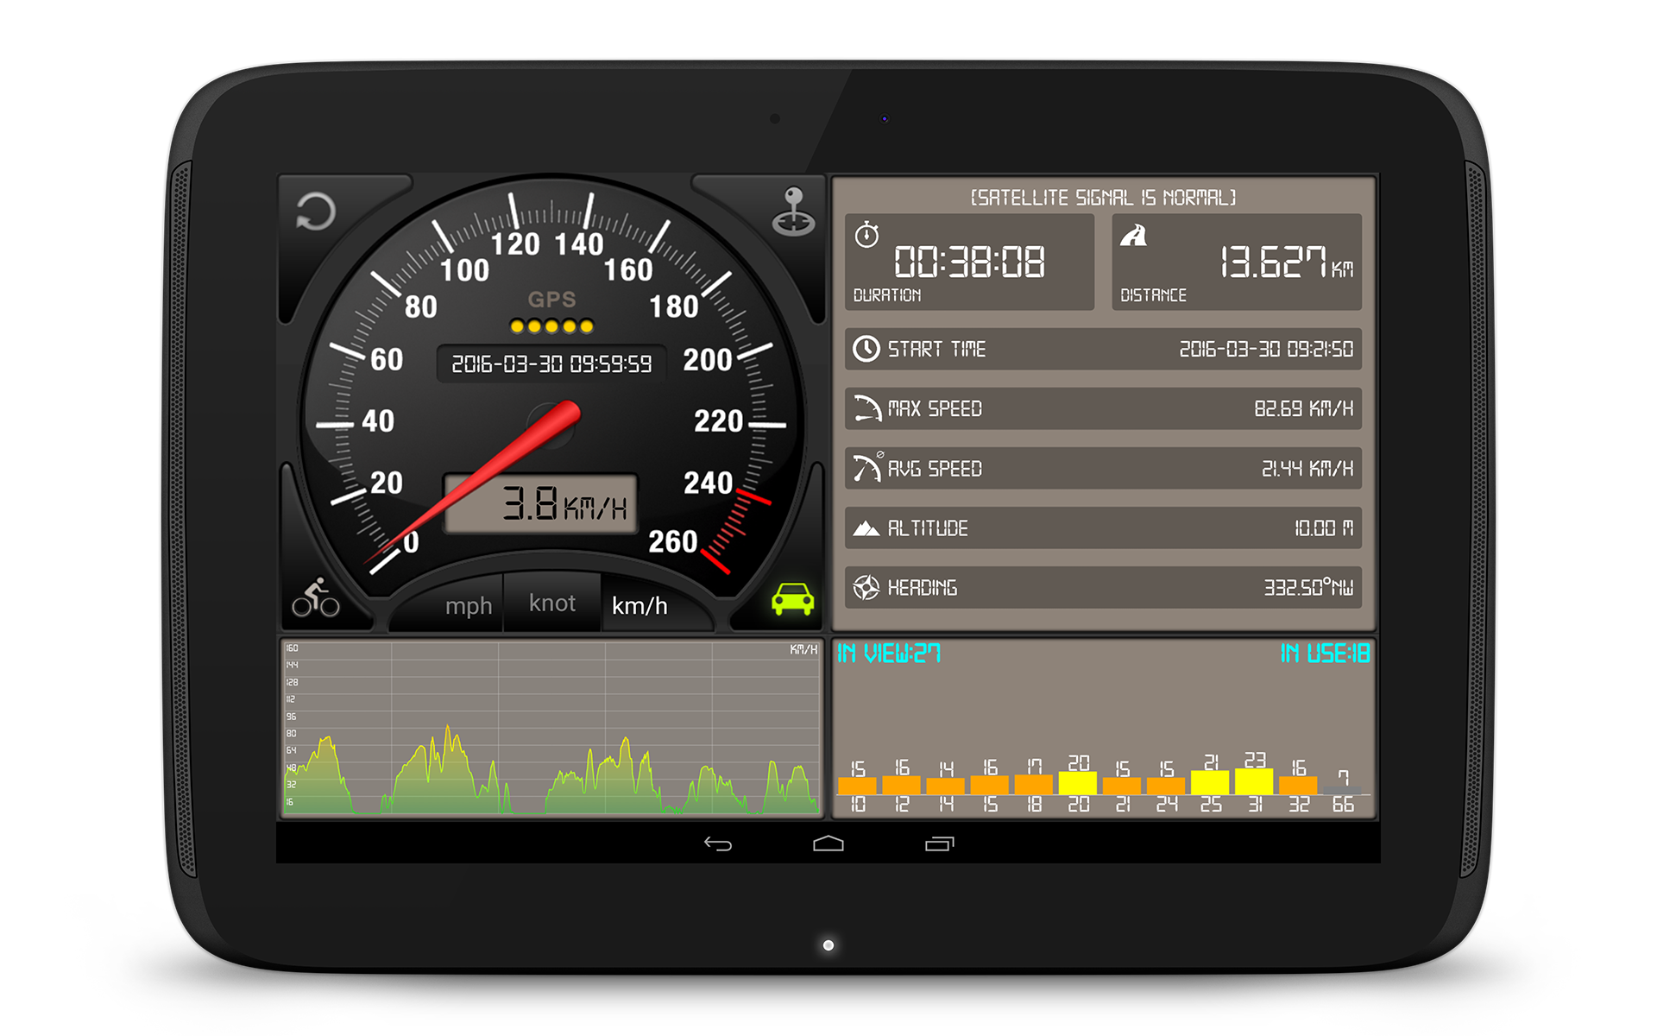Click the compass icon beside Heading
Screen dimensions: 1657x1036
(x=866, y=588)
